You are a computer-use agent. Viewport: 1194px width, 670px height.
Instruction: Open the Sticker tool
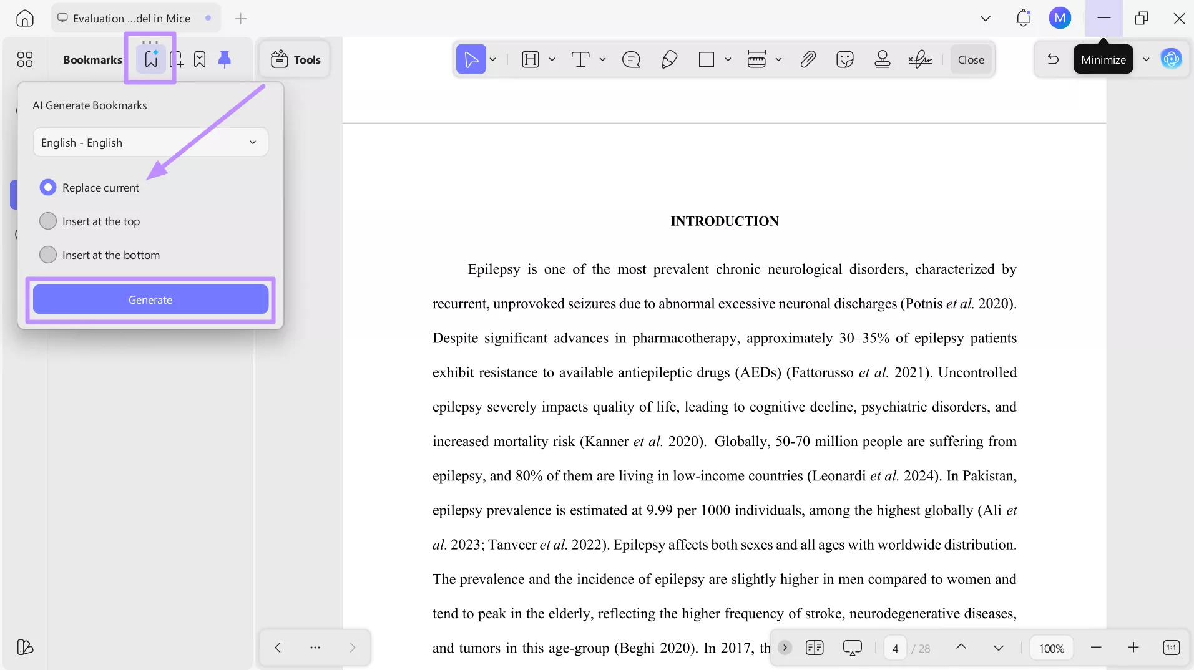pyautogui.click(x=845, y=59)
